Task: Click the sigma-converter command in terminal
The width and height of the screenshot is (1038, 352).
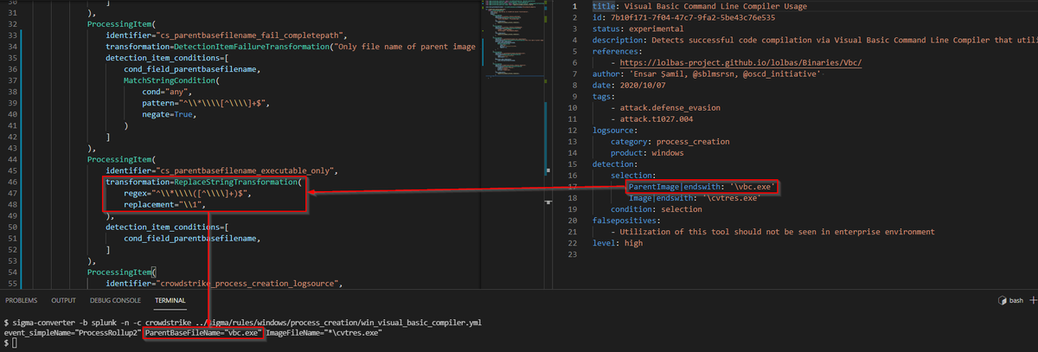Action: pos(246,322)
